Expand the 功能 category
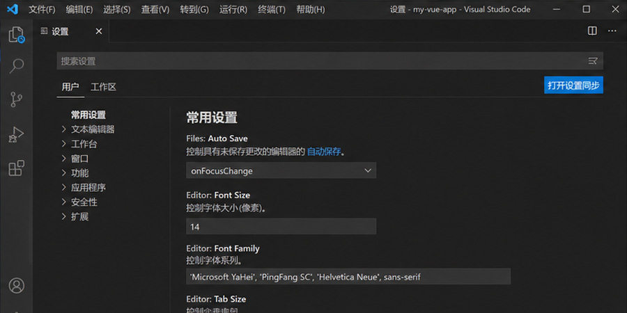This screenshot has height=313, width=627. tap(75, 173)
